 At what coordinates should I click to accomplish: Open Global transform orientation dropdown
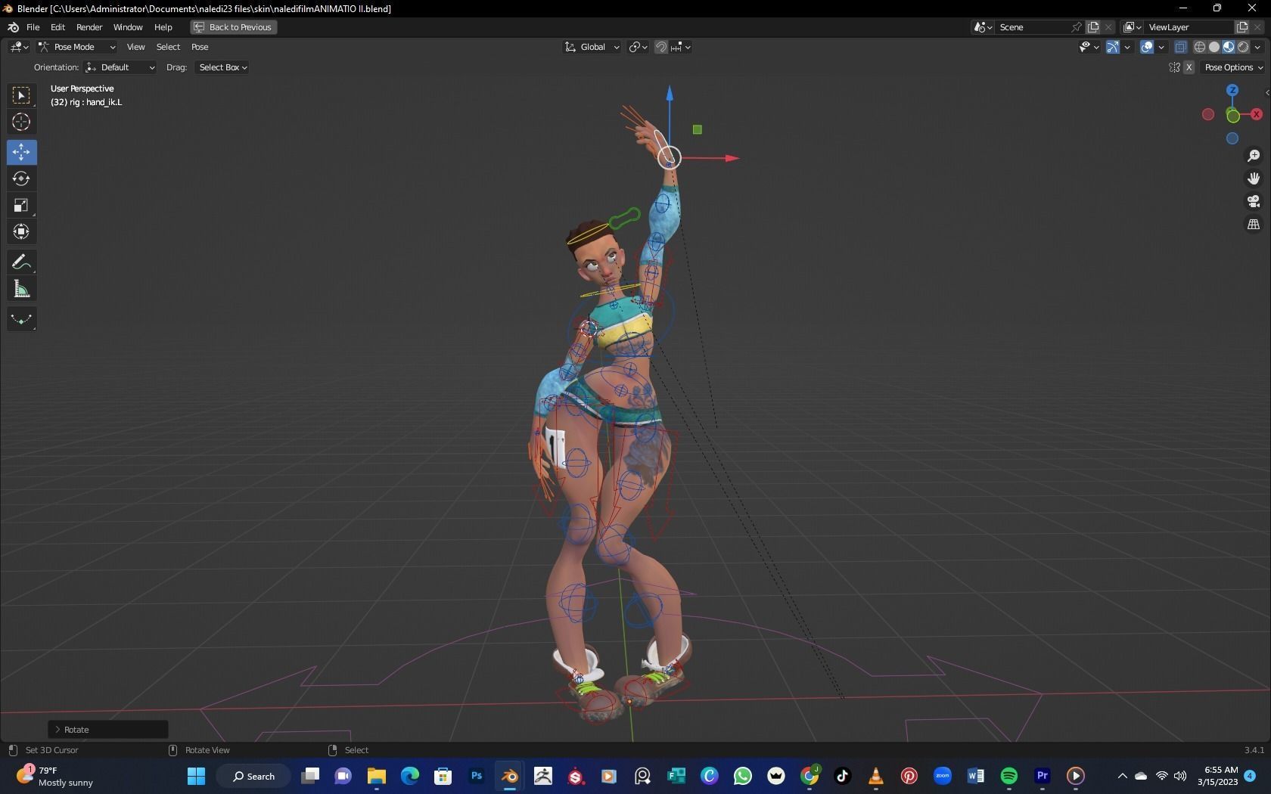592,47
